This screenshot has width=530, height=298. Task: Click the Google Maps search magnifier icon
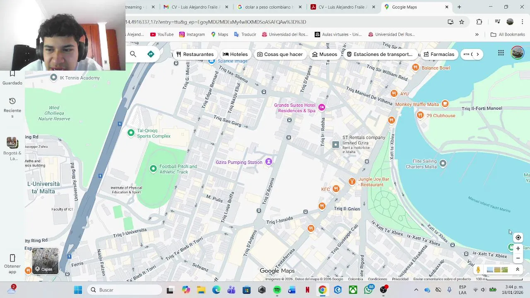coord(133,54)
